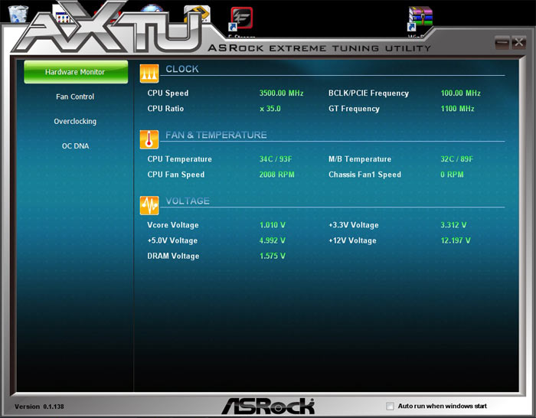Click the +3.3V Voltage 3.312 V value

pos(453,225)
